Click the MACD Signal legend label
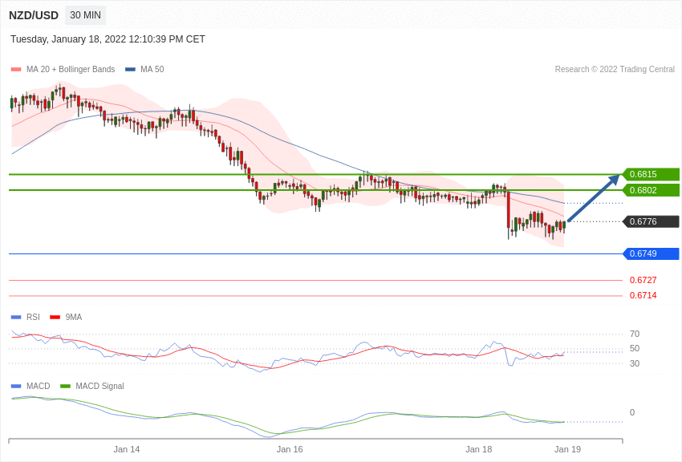This screenshot has width=682, height=462. pos(99,386)
